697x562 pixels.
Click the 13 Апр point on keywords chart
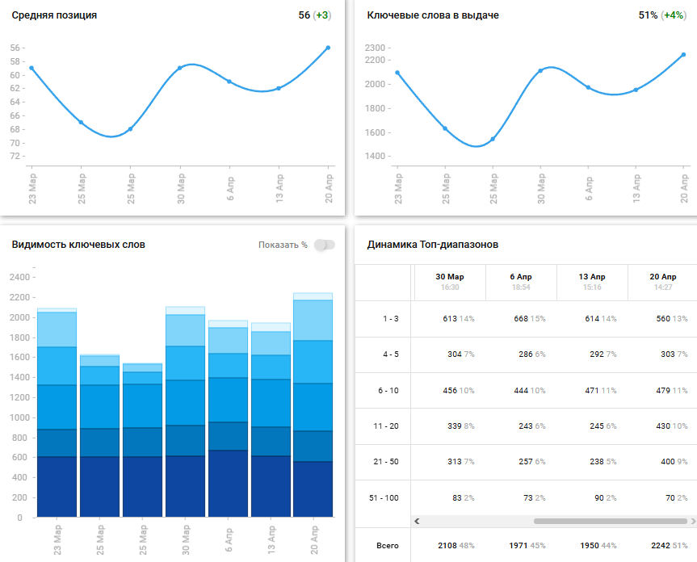coord(636,90)
